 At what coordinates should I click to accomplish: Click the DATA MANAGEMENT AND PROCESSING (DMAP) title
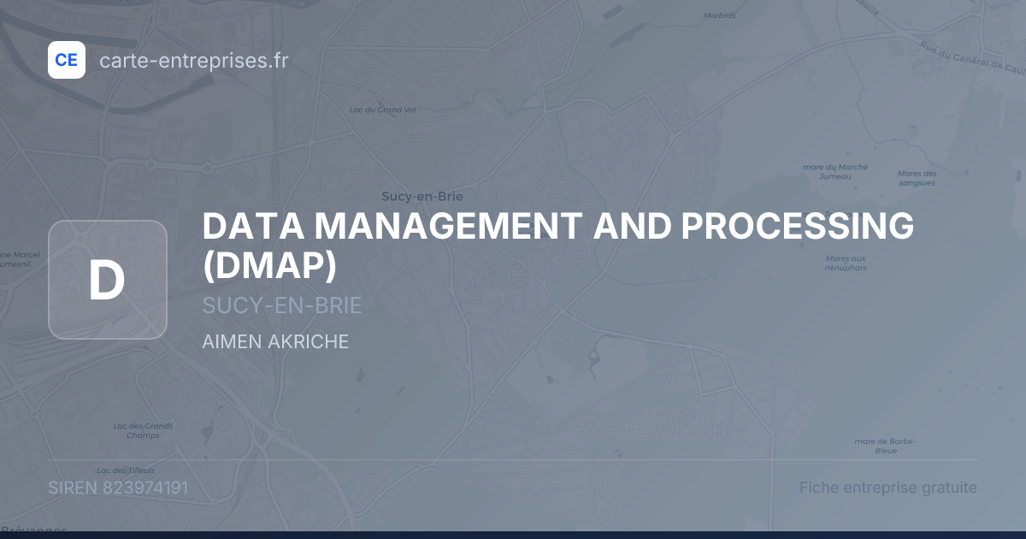tap(558, 246)
